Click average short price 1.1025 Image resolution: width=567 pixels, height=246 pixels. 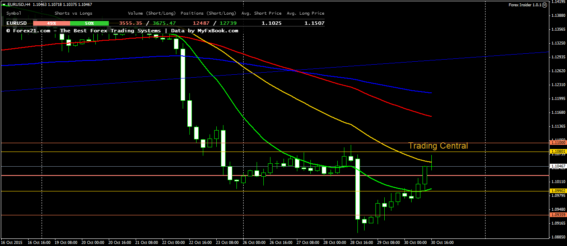(x=271, y=24)
